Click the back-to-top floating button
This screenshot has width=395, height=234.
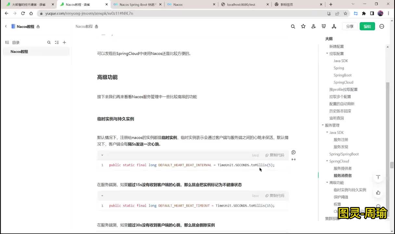point(378,177)
